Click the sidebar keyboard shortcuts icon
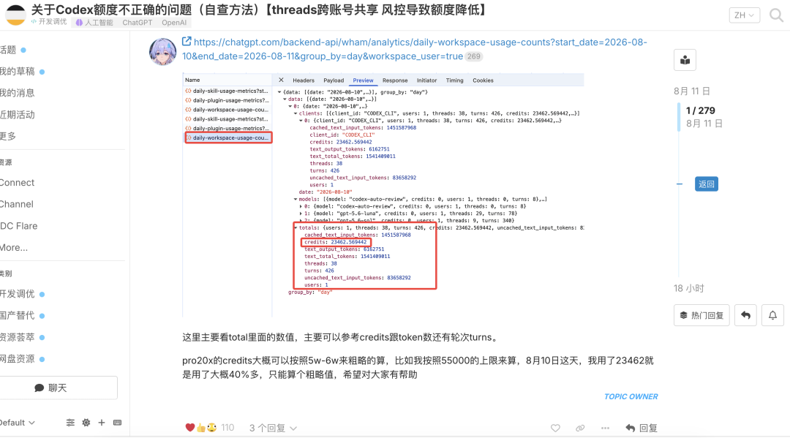 117,423
